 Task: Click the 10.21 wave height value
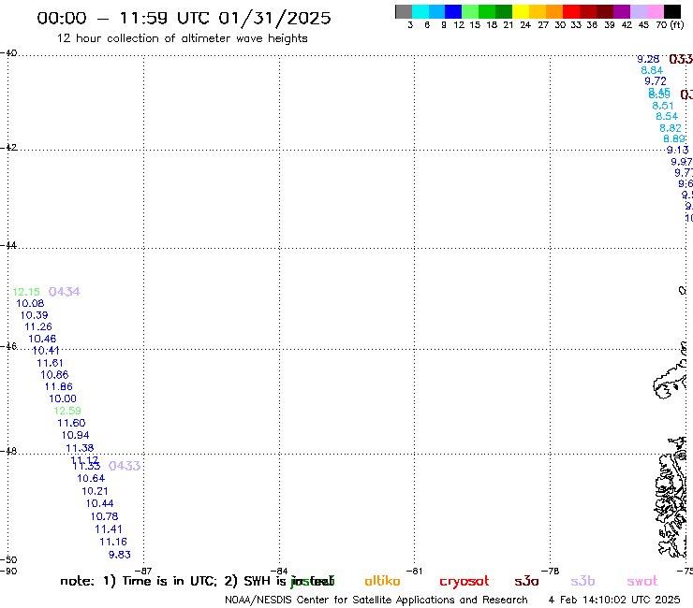pyautogui.click(x=95, y=491)
